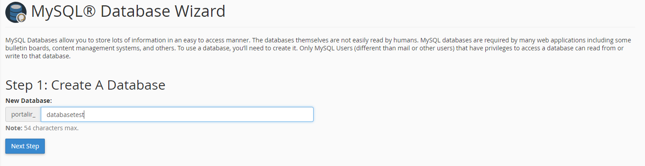
Task: Click the "Step 1: Create A Database" heading
Action: [85, 85]
